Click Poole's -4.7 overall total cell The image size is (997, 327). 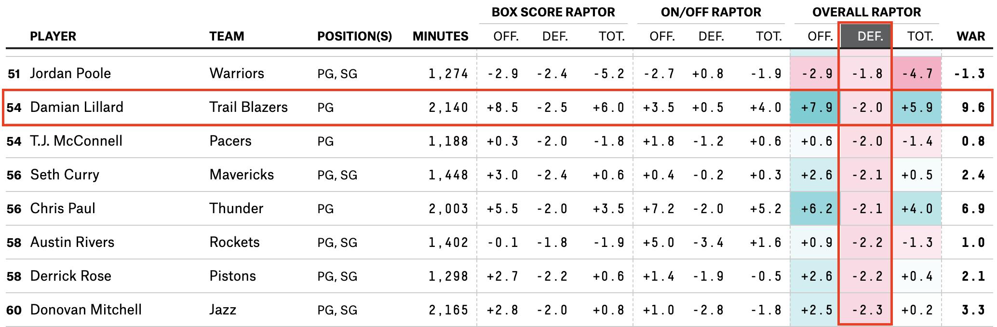(916, 73)
